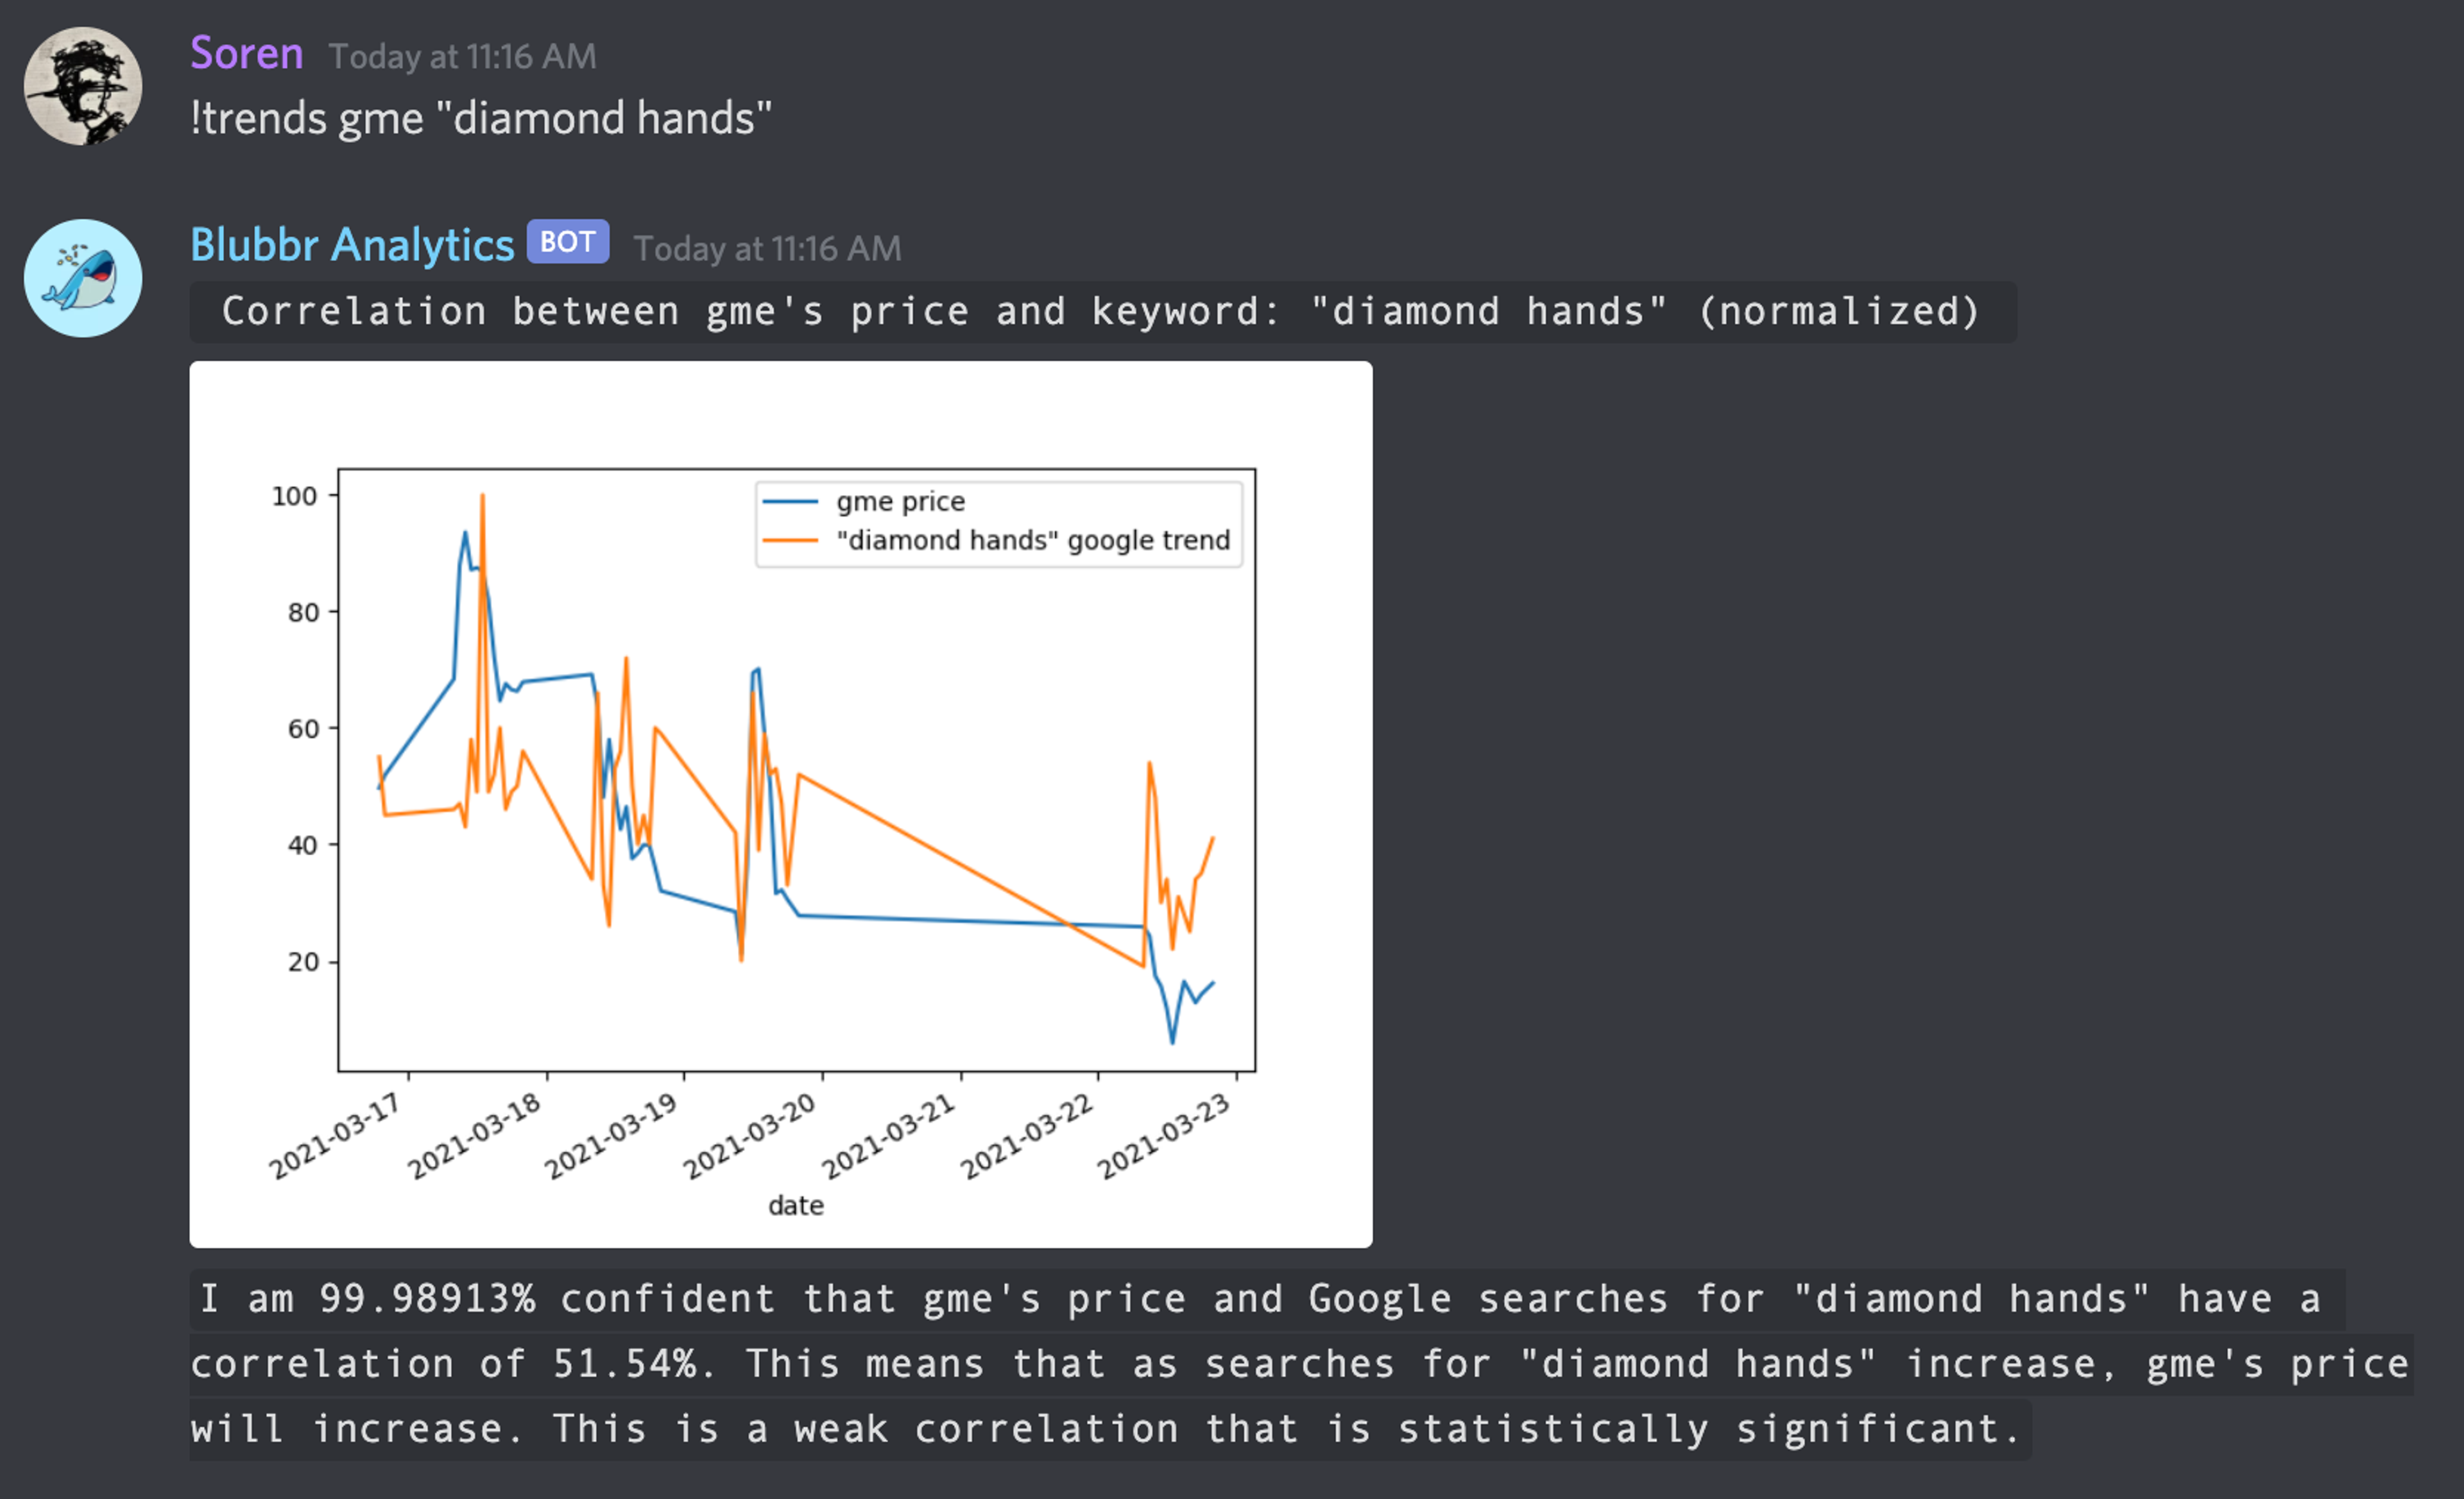Click the !trends gme command message
The image size is (2464, 1499).
click(481, 119)
